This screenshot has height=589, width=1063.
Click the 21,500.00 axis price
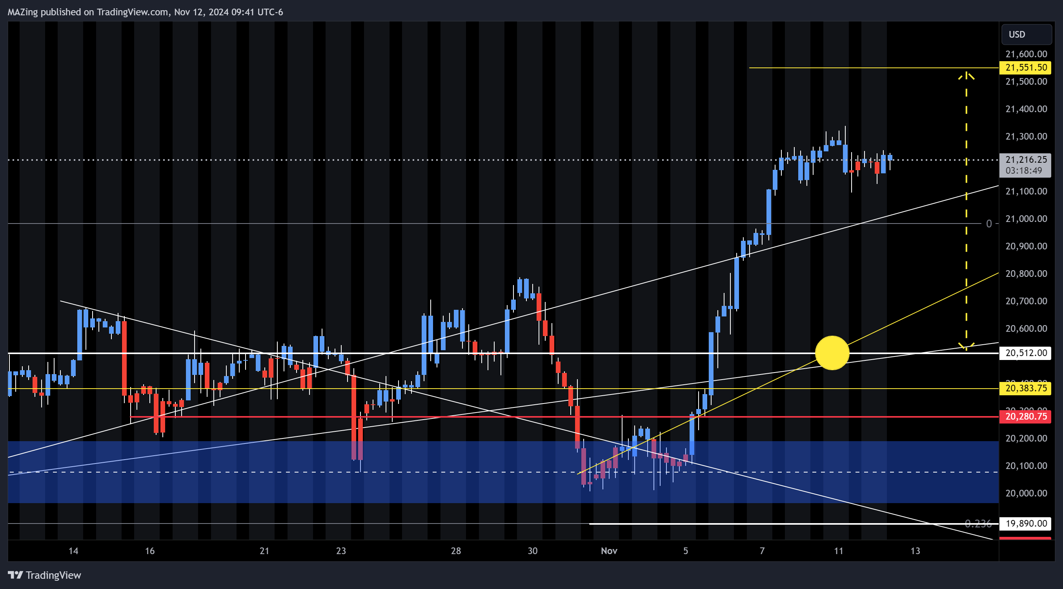point(1026,82)
